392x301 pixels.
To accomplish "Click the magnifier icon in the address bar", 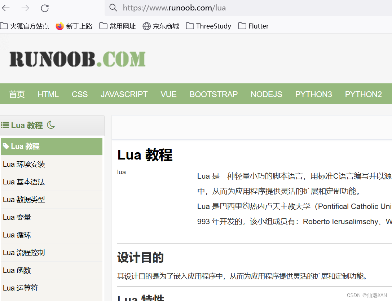I will (x=113, y=8).
